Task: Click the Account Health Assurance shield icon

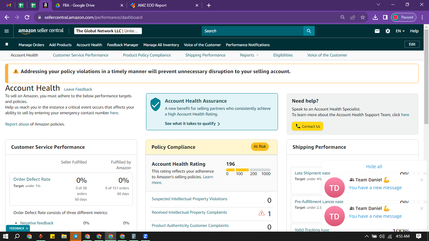Action: click(x=155, y=104)
